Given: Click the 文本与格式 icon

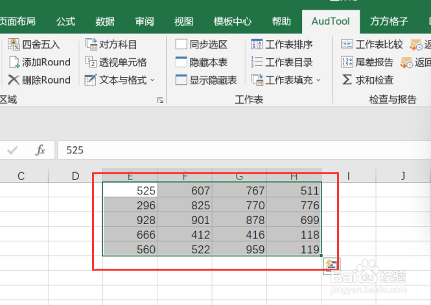Looking at the screenshot, I should point(91,80).
